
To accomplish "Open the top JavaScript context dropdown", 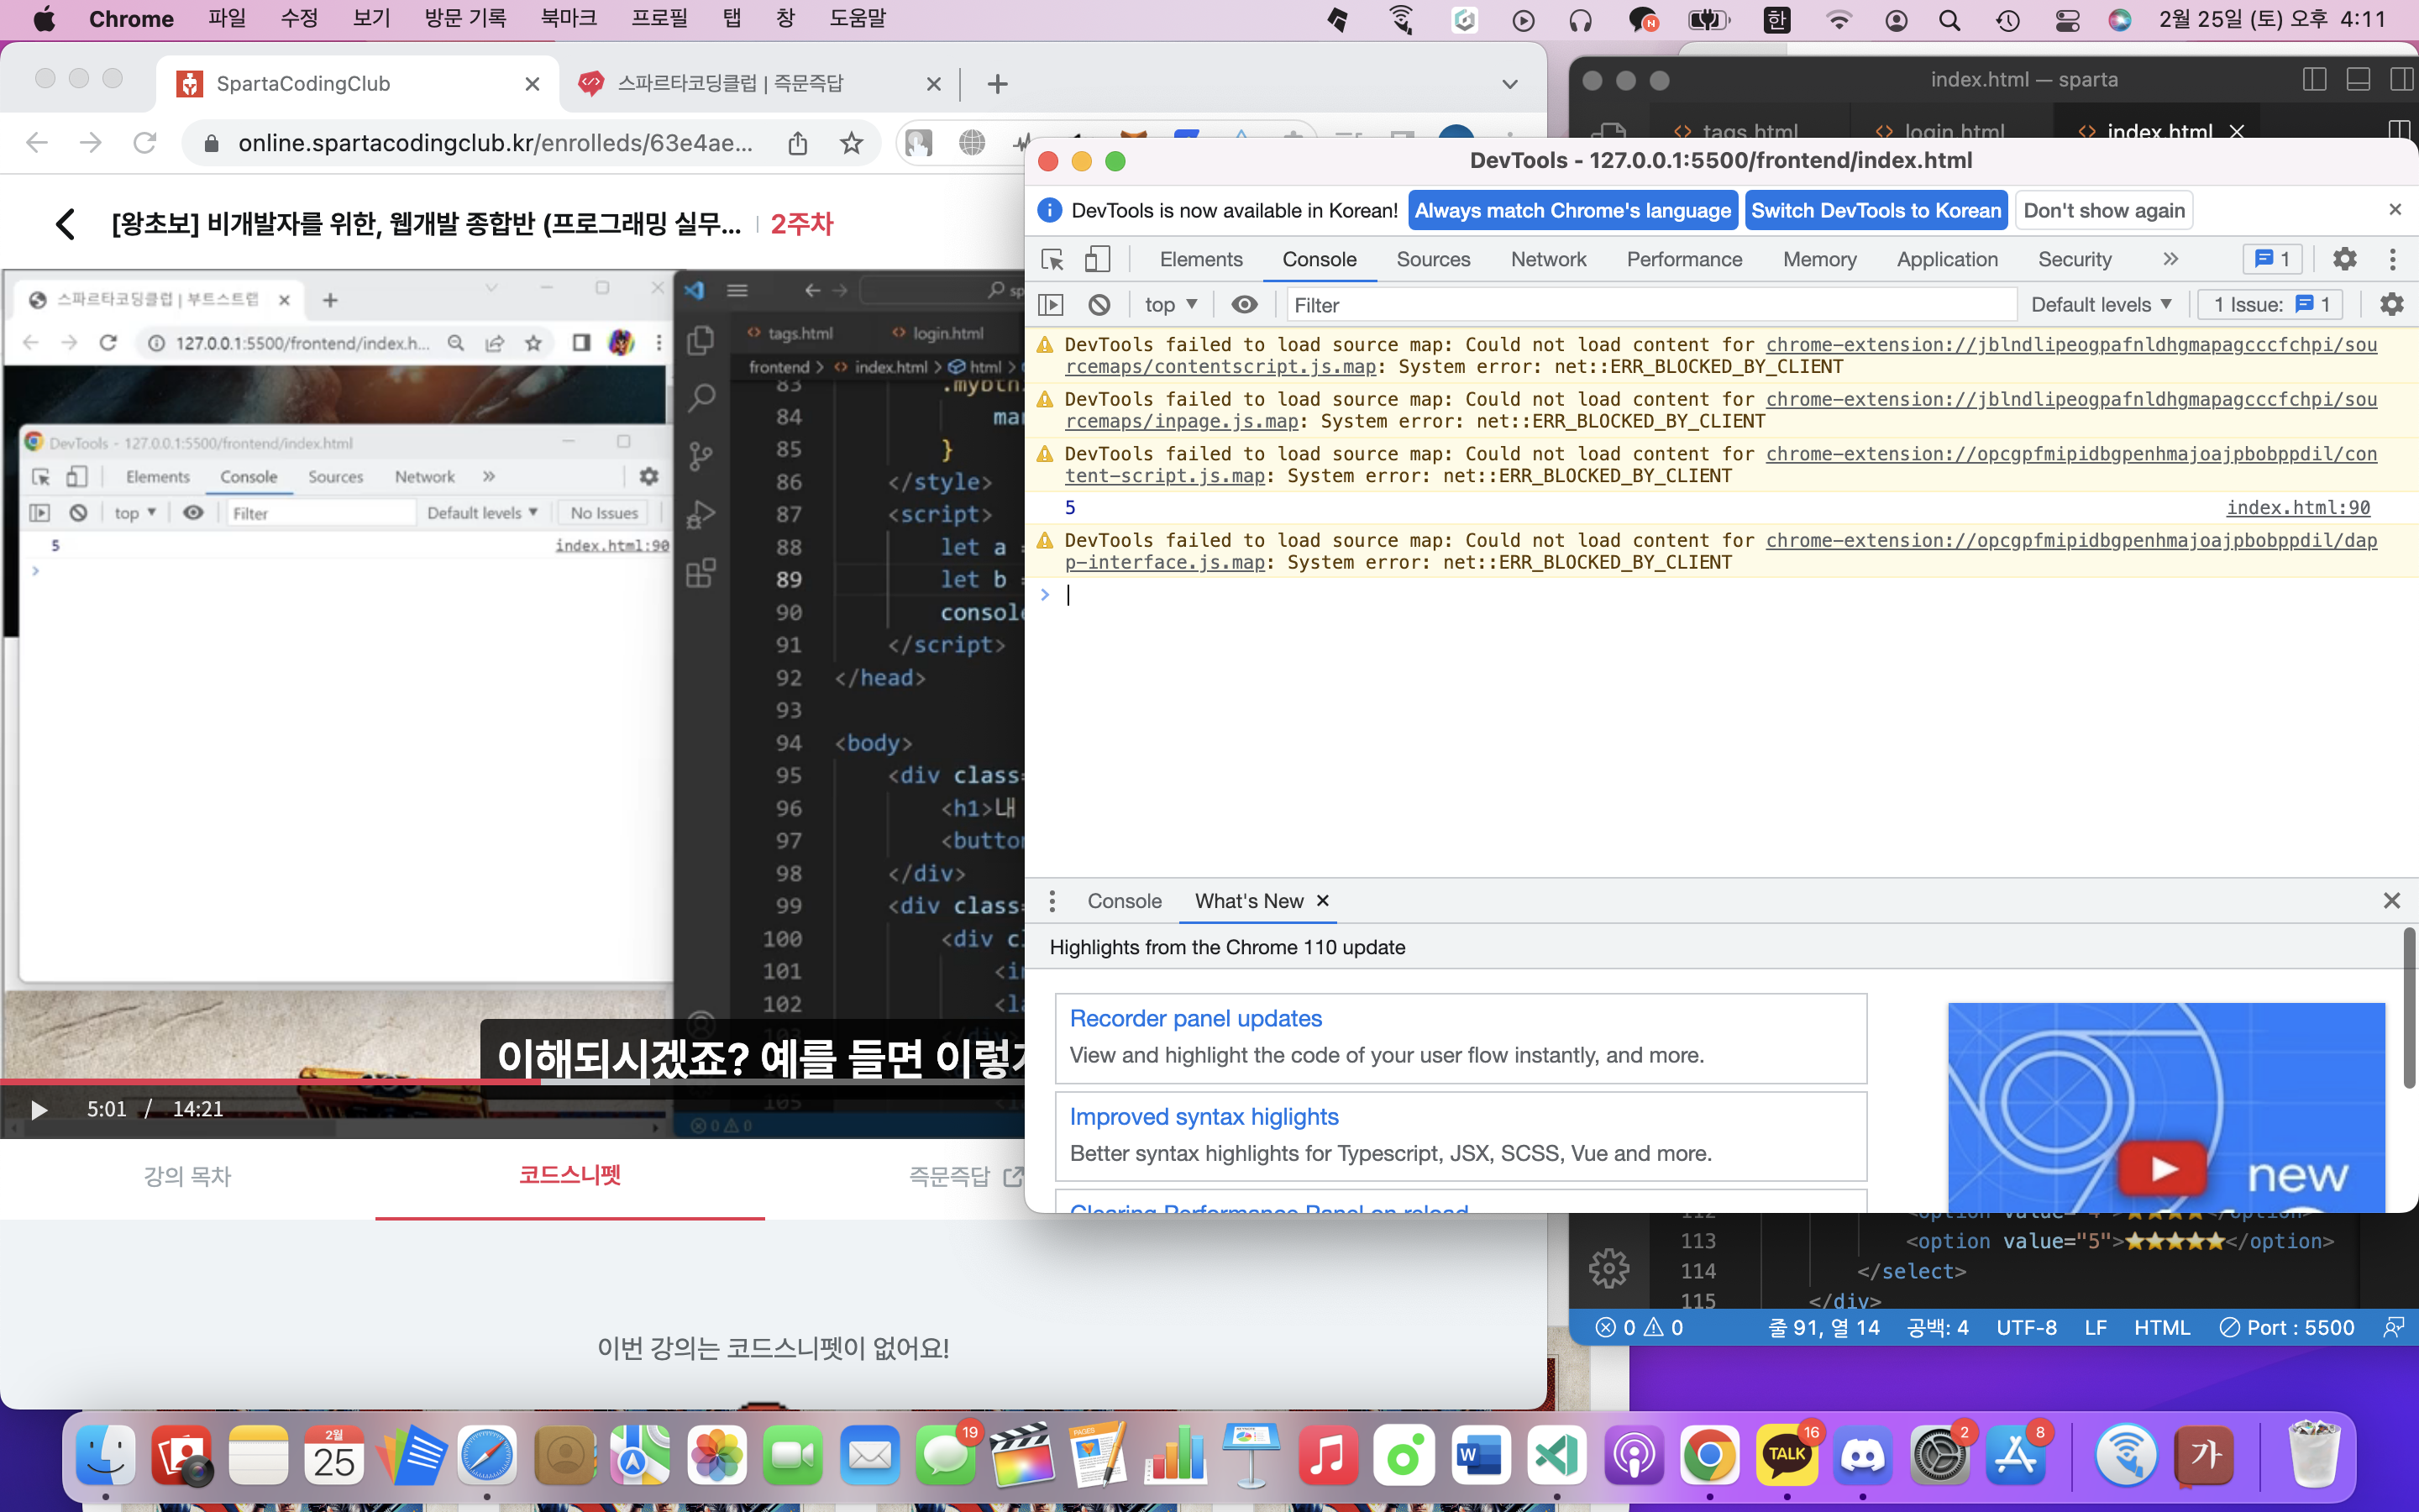I will [1171, 305].
